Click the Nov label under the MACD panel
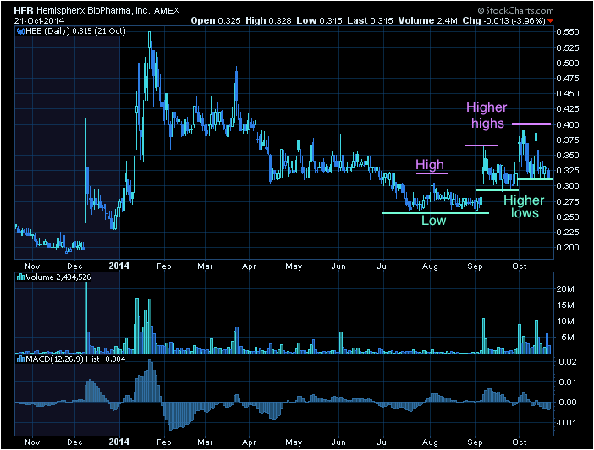The width and height of the screenshot is (594, 450). 32,442
